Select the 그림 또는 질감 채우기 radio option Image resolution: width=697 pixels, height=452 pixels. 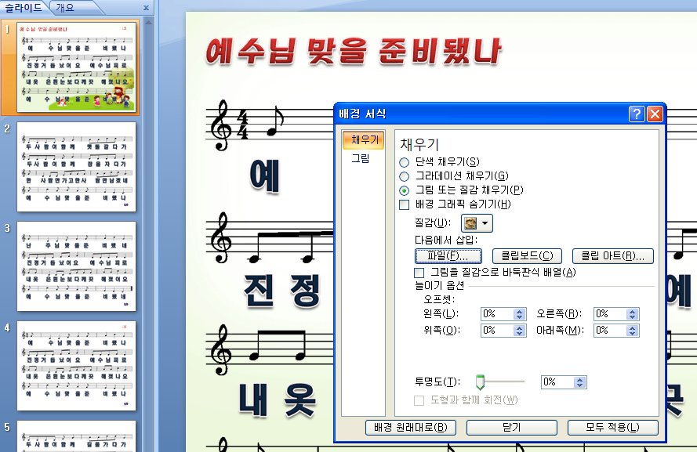[404, 190]
